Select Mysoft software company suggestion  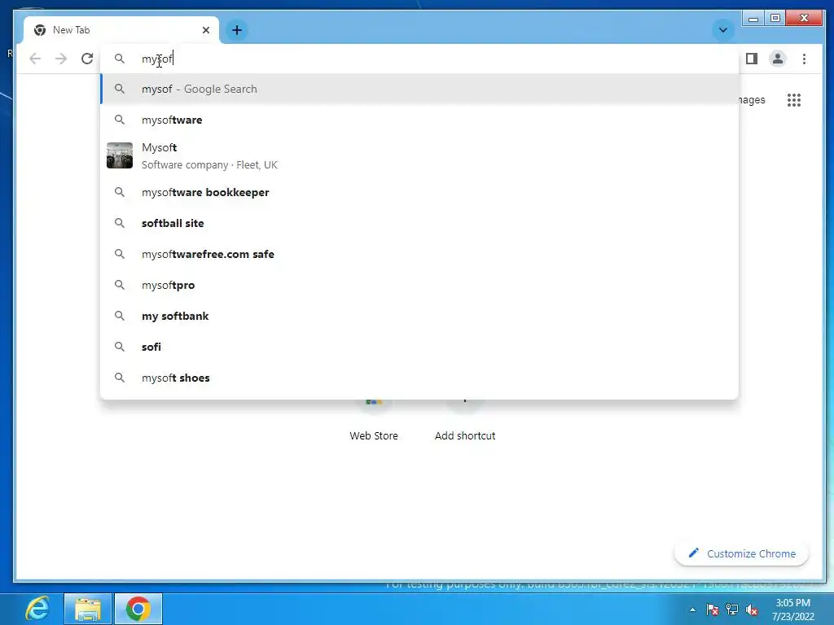point(419,155)
